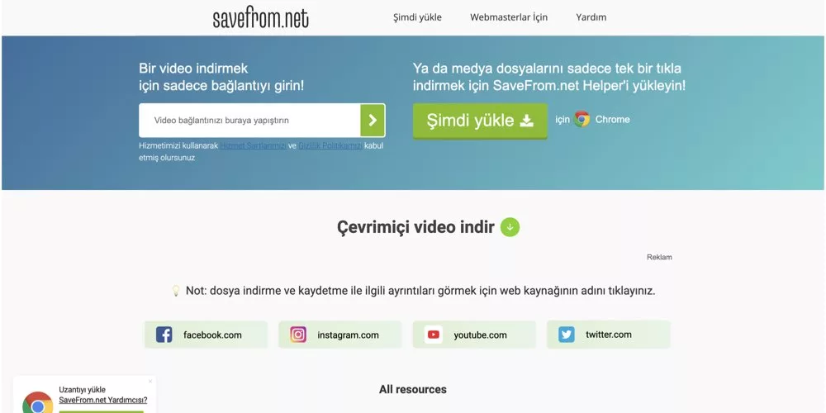
Task: Click the savefrom.net logo
Action: click(261, 18)
